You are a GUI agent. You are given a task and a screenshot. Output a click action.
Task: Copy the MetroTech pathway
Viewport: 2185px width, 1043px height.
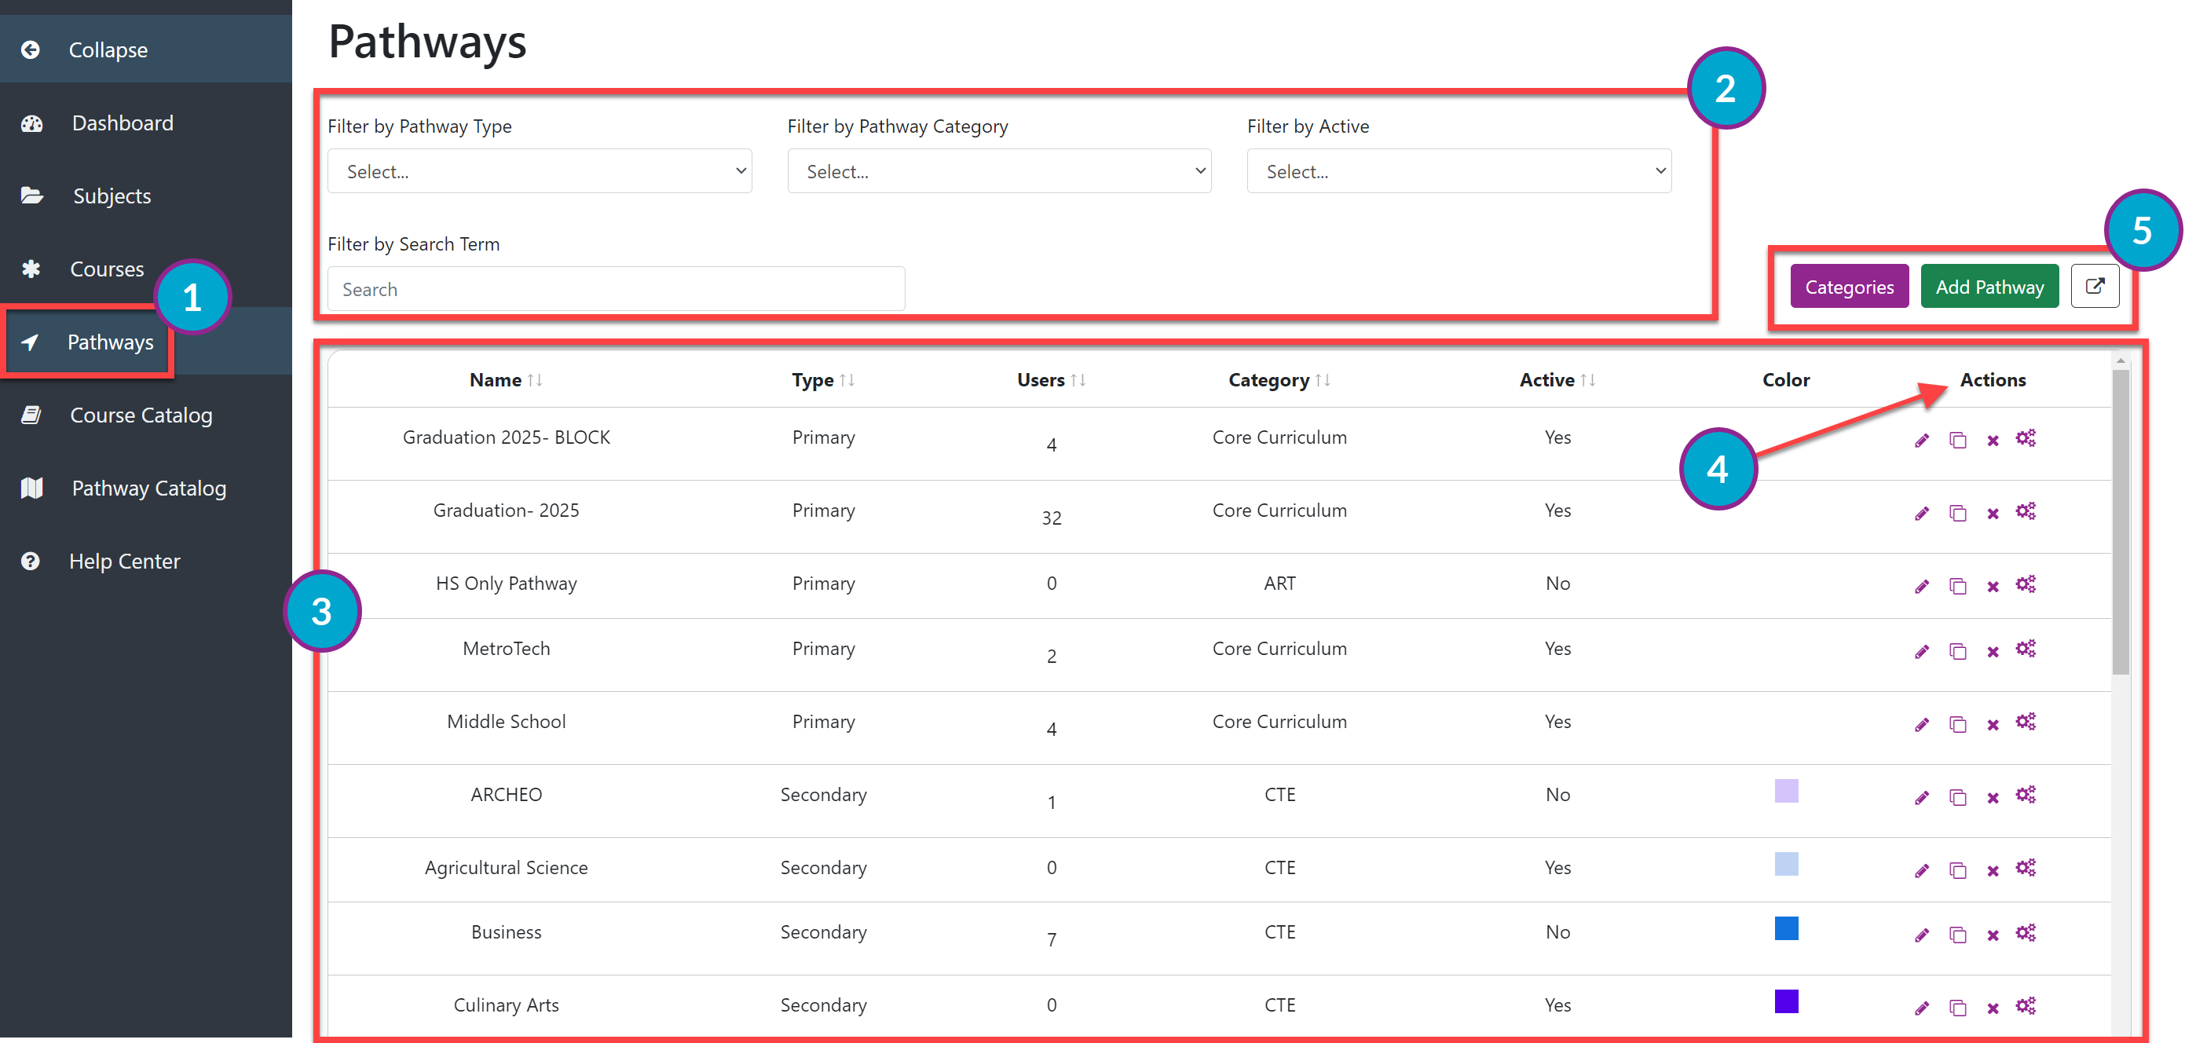coord(1958,651)
